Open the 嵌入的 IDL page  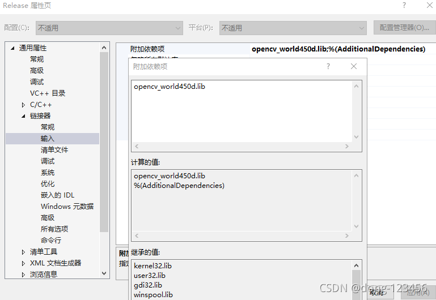click(58, 195)
